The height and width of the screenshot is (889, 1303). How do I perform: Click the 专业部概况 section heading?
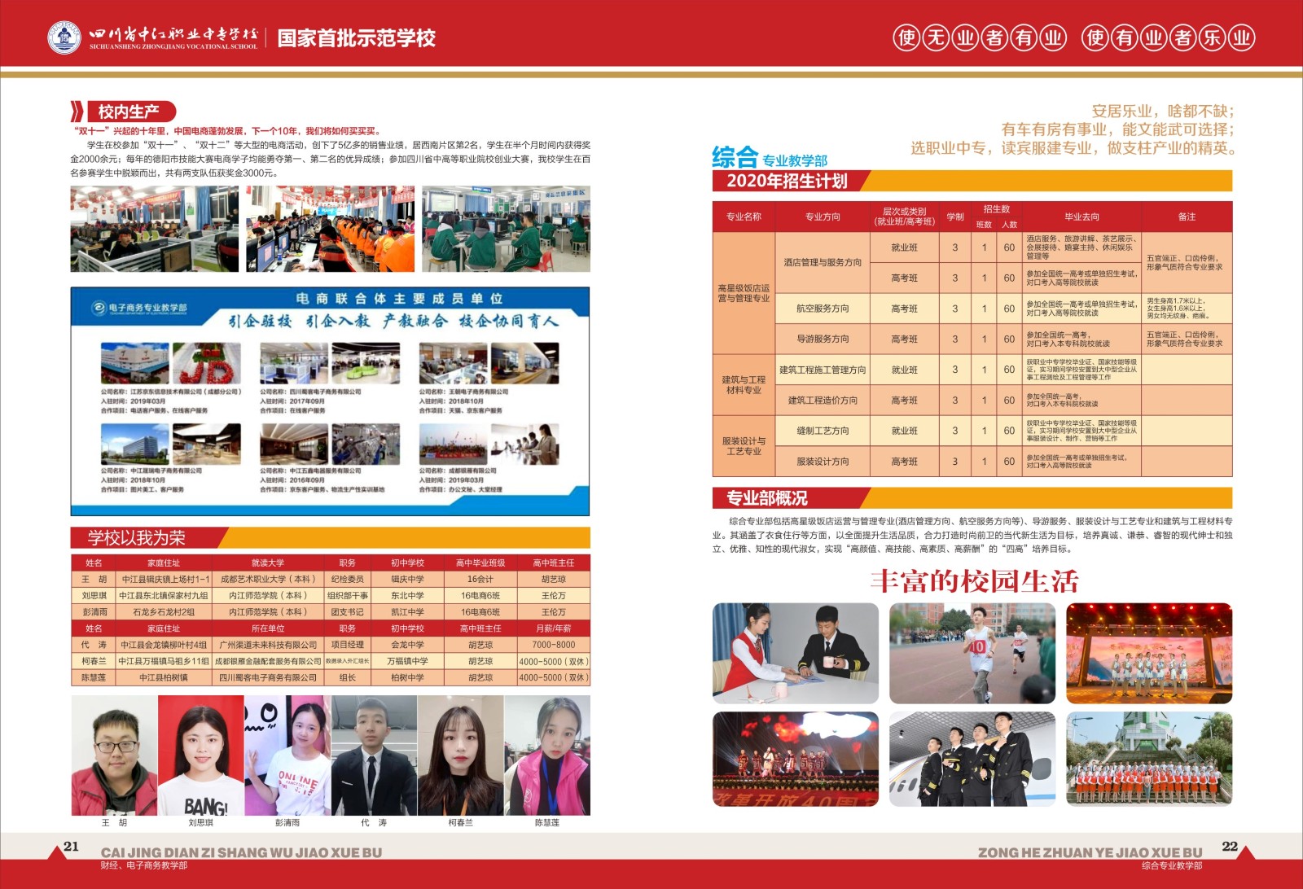[x=766, y=498]
